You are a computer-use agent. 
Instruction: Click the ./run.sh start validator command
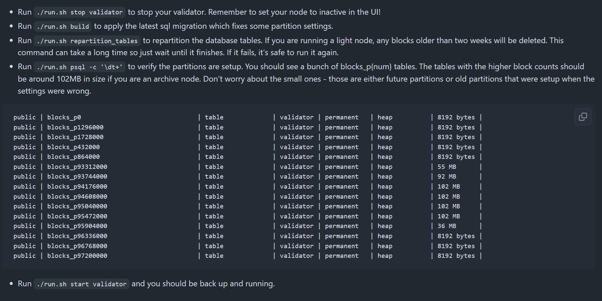point(82,284)
